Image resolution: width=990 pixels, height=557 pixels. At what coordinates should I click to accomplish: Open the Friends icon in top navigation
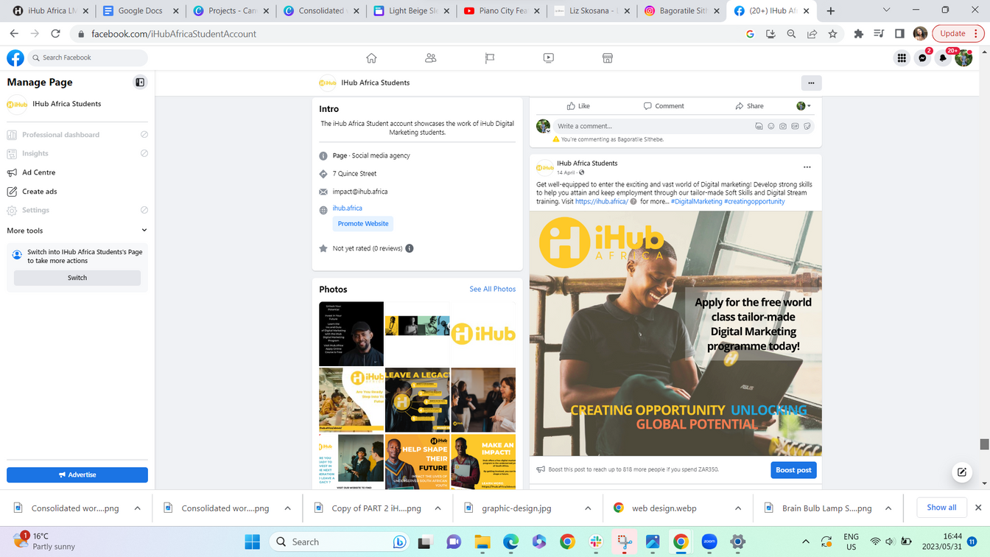tap(431, 58)
